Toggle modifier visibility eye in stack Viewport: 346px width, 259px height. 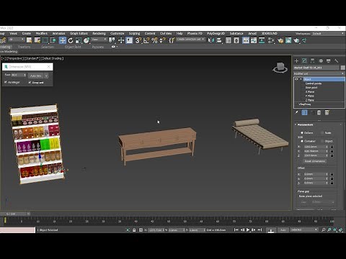tap(296, 79)
